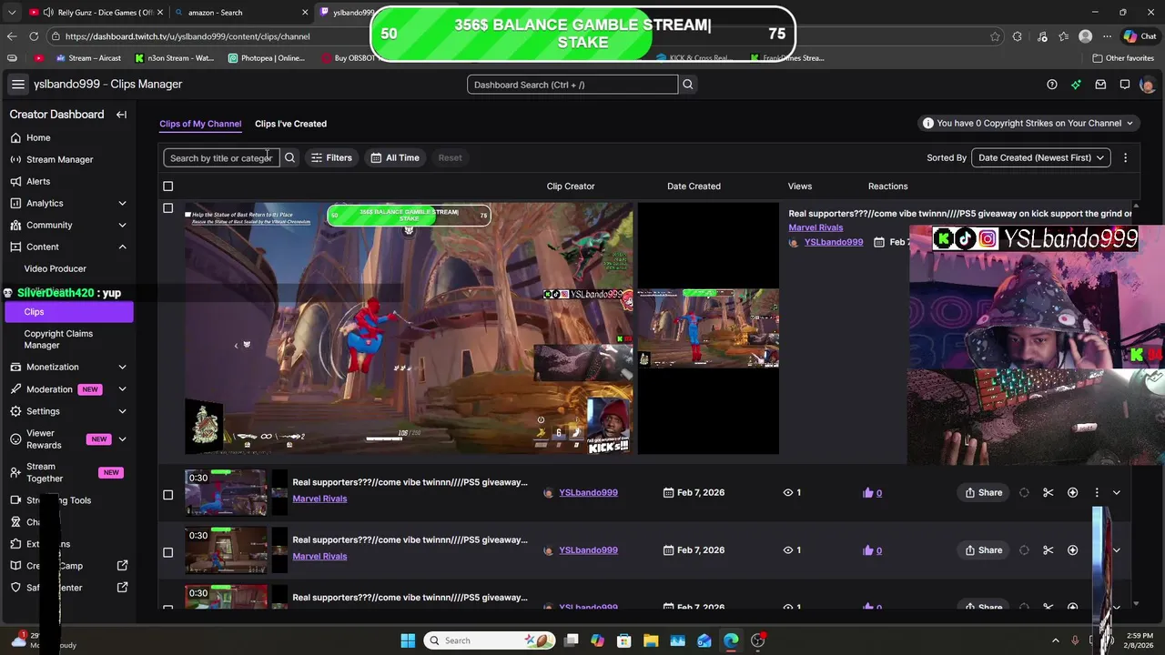This screenshot has width=1165, height=655.
Task: Tick the checkbox on second Feb 7 clip row
Action: tap(167, 552)
